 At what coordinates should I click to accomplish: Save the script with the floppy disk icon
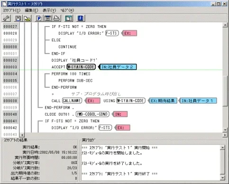point(18,18)
